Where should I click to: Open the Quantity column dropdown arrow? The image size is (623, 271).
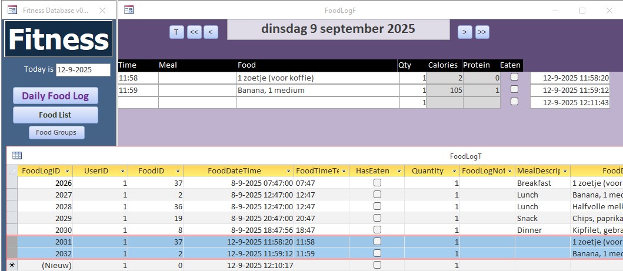tap(455, 171)
